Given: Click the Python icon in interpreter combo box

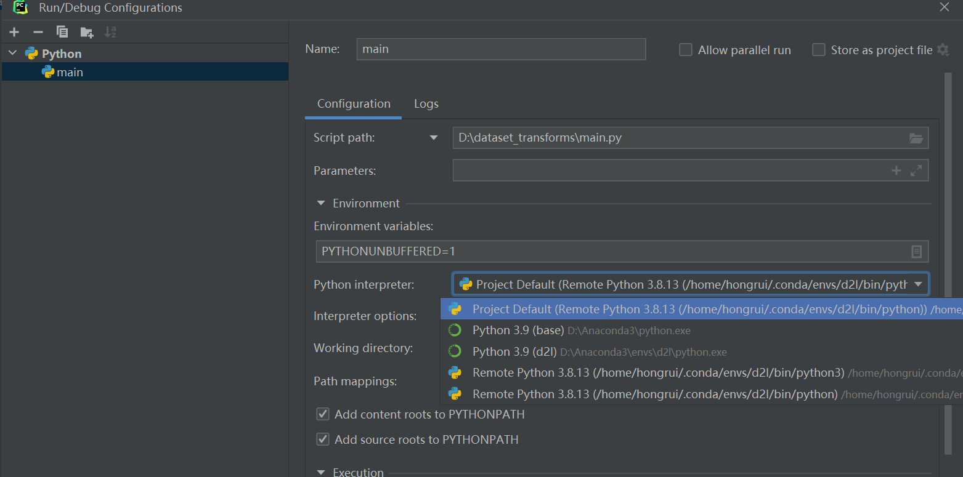Looking at the screenshot, I should pos(466,284).
